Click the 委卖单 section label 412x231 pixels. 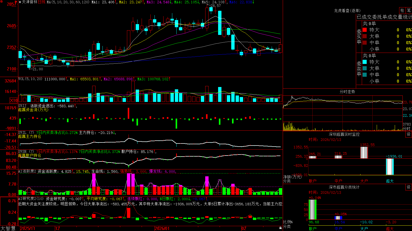(x=359, y=69)
